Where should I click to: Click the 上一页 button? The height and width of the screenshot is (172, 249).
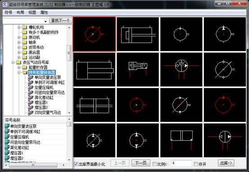[x=120, y=163]
